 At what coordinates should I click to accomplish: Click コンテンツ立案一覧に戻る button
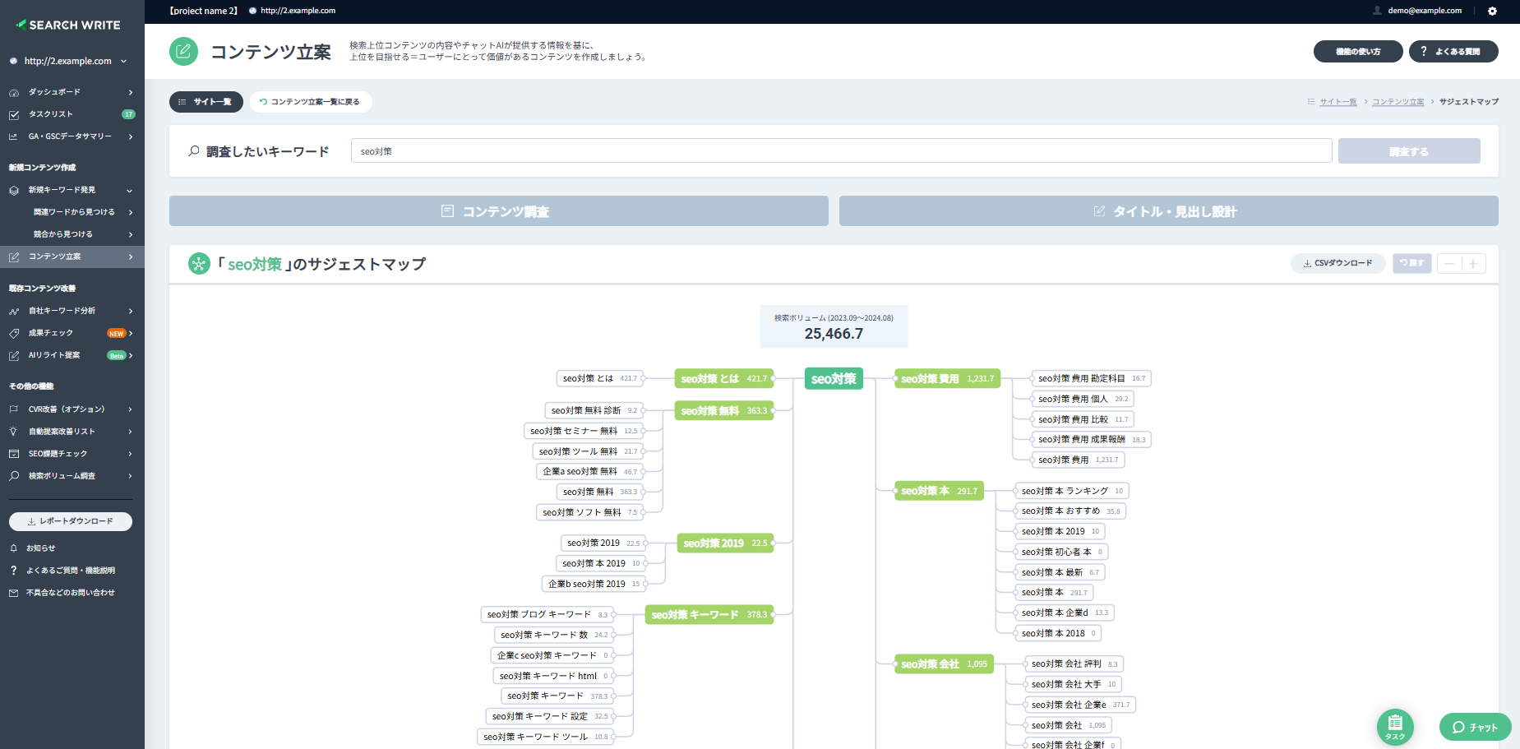pos(310,102)
